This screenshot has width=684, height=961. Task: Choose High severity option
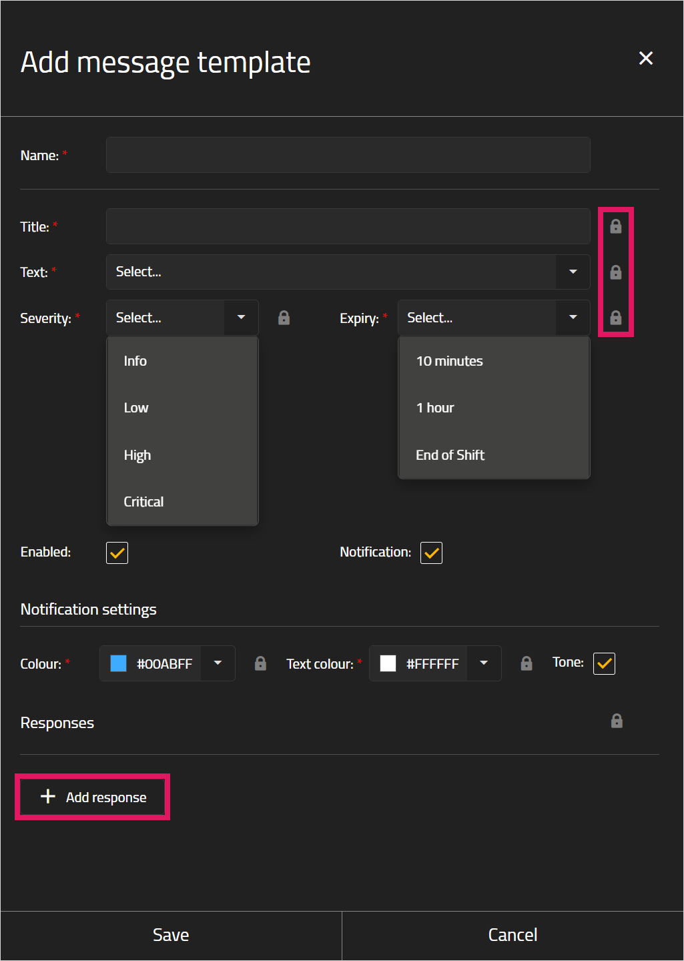182,455
